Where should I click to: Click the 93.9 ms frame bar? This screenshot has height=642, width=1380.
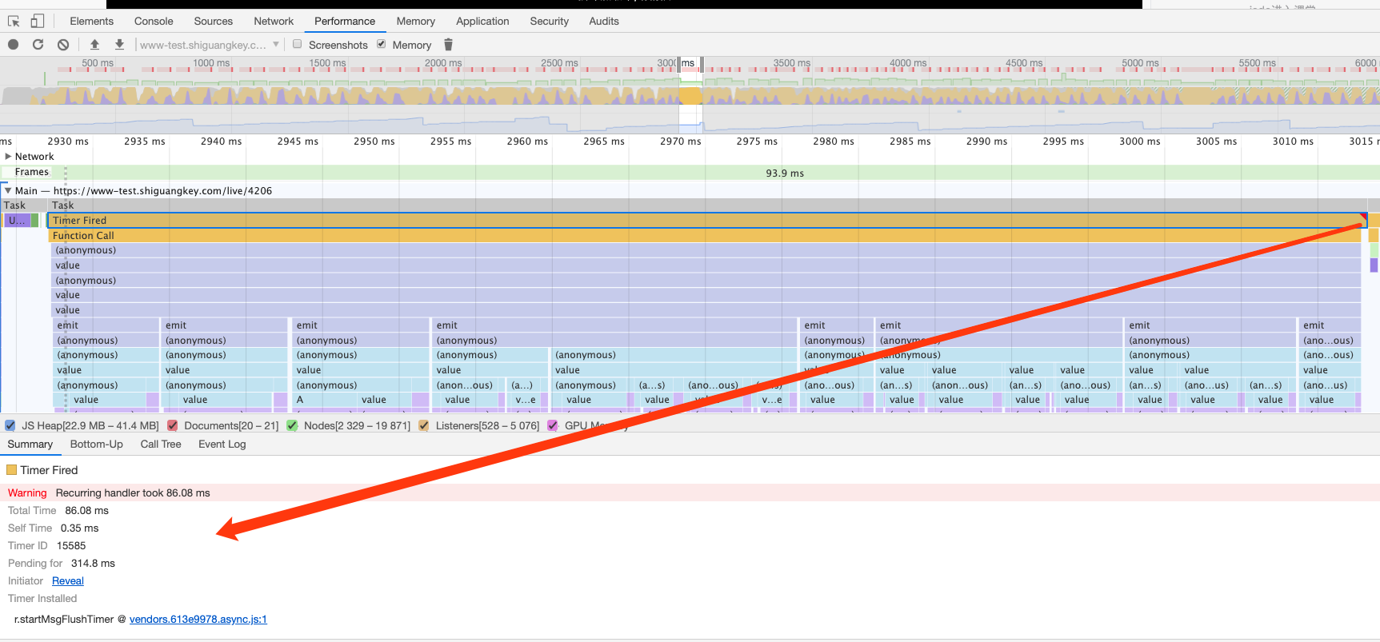pos(785,173)
